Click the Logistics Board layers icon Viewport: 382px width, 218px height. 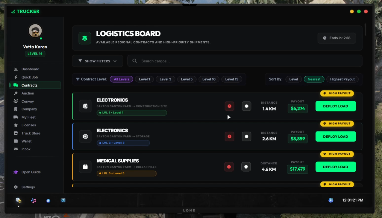click(85, 38)
